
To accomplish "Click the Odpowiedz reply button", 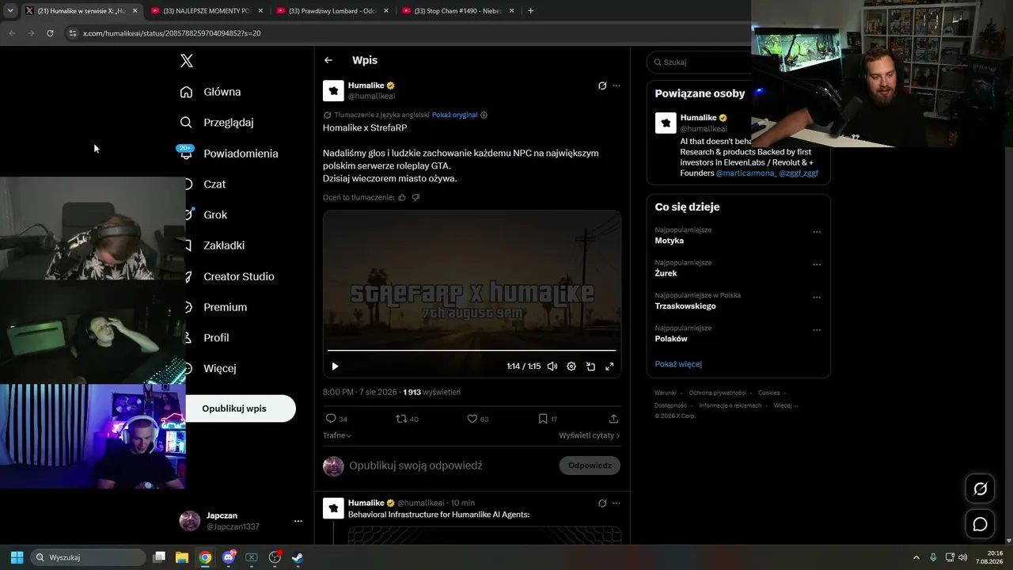I will [x=590, y=465].
